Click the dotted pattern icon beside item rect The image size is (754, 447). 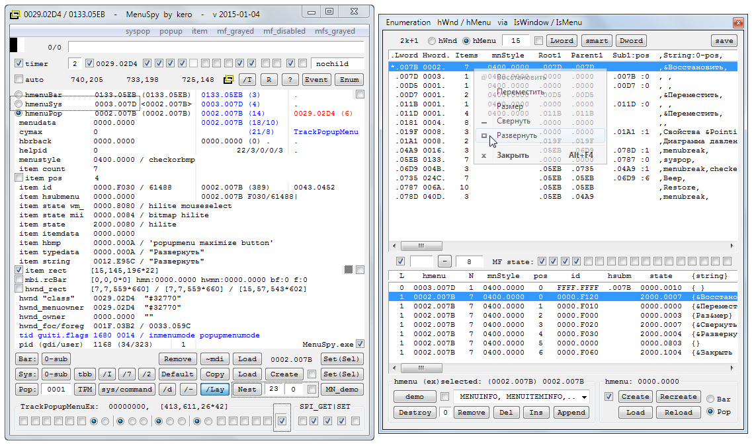point(349,270)
